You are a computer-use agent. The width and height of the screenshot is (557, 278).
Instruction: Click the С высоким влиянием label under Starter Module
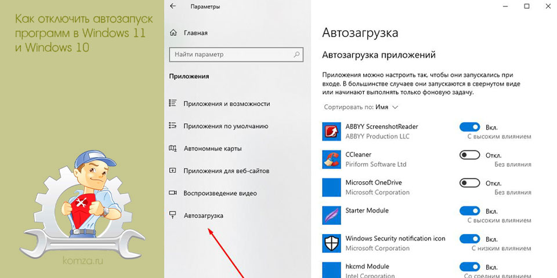(499, 221)
